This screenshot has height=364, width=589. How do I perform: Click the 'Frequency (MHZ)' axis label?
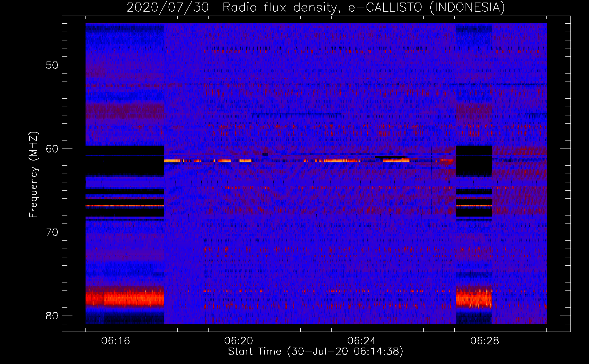(x=33, y=175)
